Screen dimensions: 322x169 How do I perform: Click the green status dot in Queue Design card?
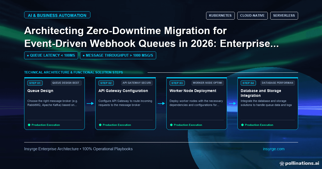(x=29, y=125)
